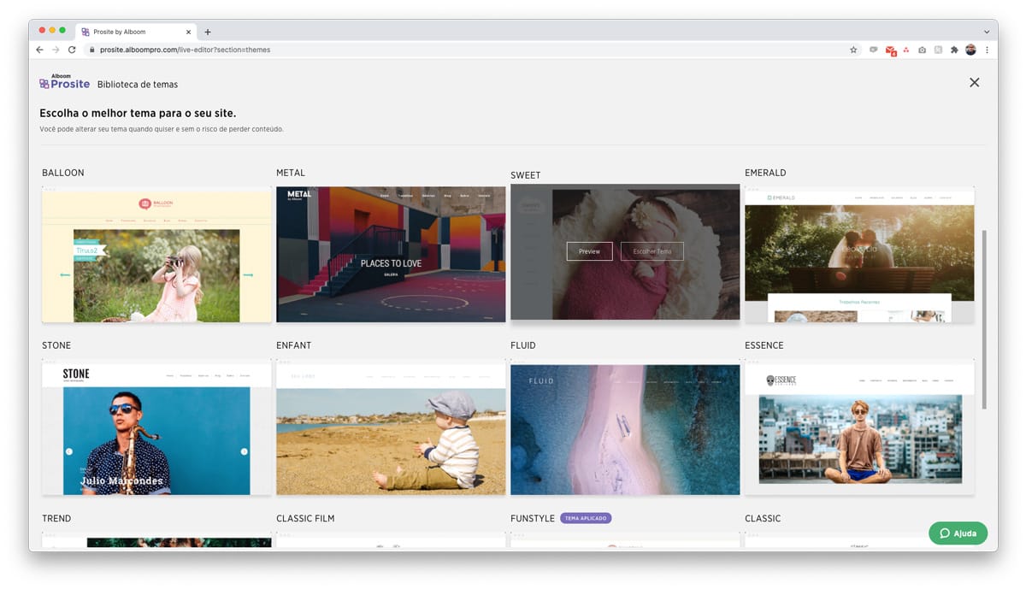Viewport: 1026px width, 589px height.
Task: Expand the tab search chevron
Action: [987, 32]
